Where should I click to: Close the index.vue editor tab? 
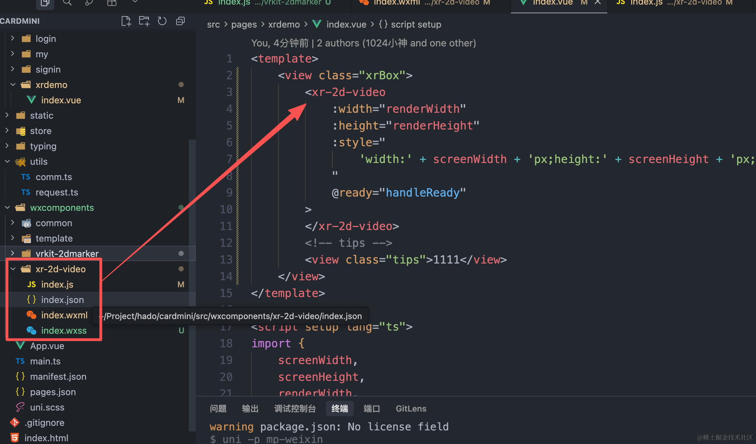[598, 3]
